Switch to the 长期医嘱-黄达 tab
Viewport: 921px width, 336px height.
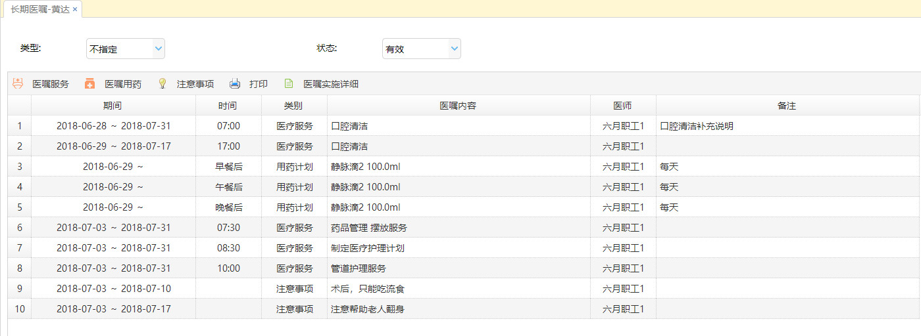pos(40,9)
